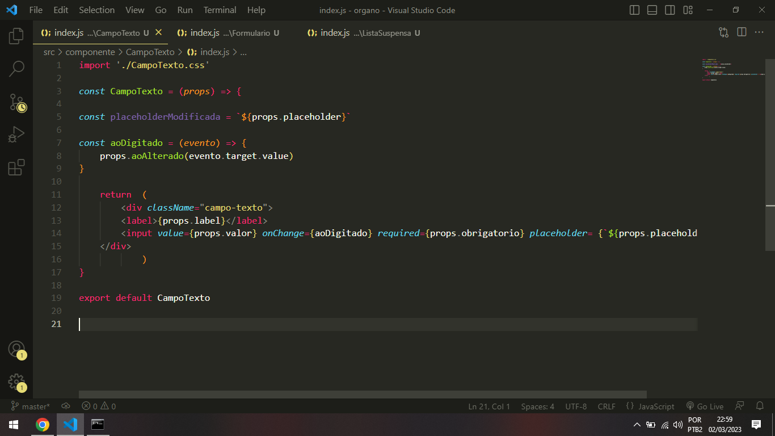Viewport: 775px width, 436px height.
Task: Open the Go menu
Action: (x=161, y=10)
